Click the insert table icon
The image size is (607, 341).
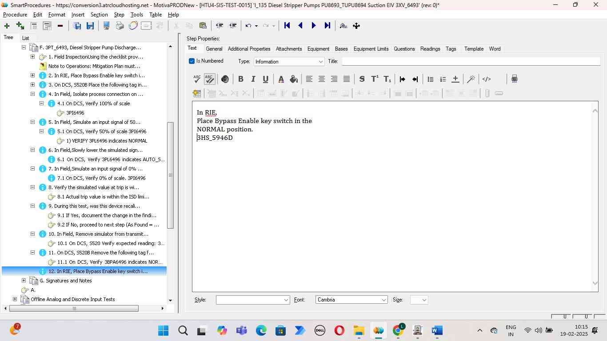click(x=197, y=93)
